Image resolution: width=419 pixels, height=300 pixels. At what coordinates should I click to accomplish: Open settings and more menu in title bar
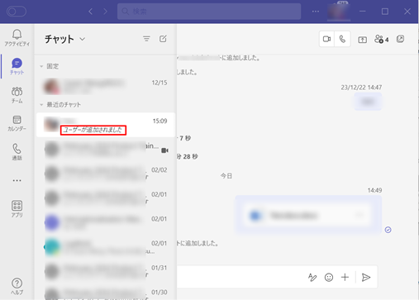(316, 12)
